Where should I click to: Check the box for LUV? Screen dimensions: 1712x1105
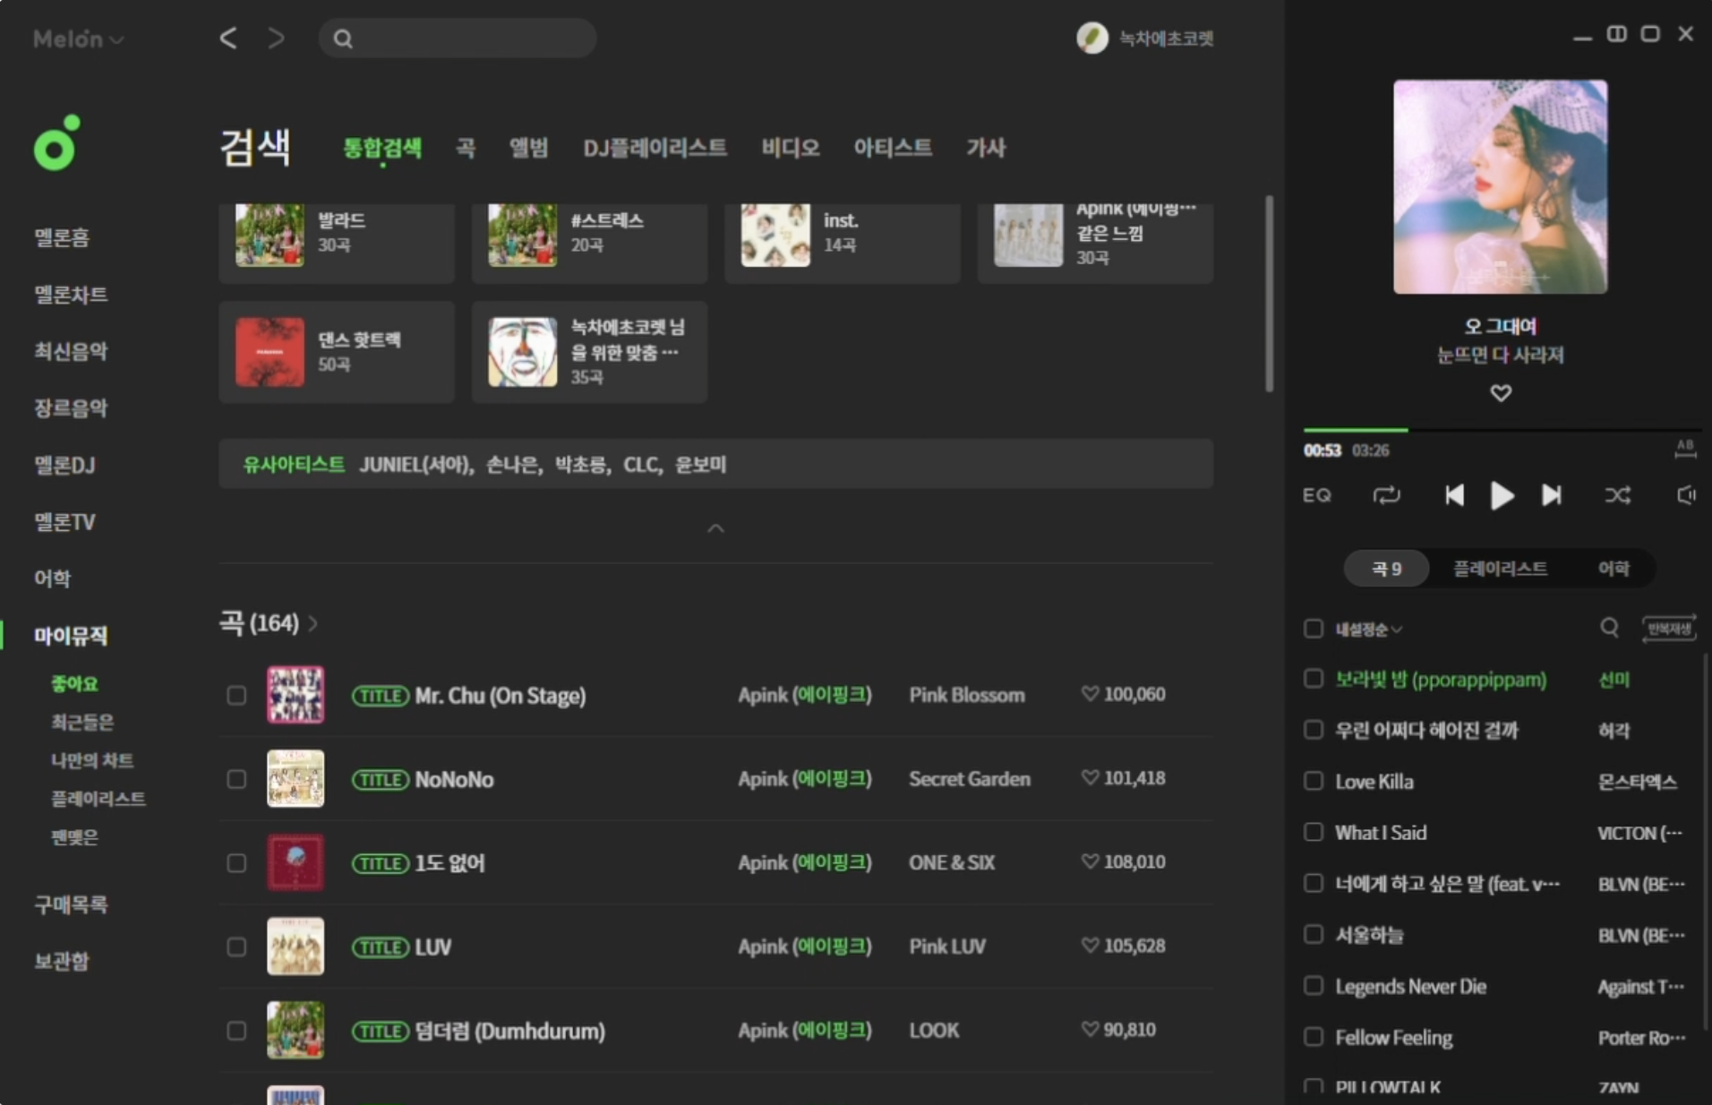[236, 947]
